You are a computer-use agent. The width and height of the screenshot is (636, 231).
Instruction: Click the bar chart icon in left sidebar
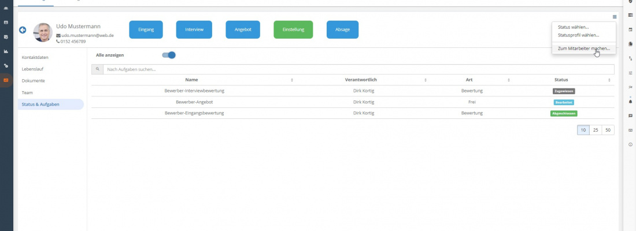coord(6,51)
